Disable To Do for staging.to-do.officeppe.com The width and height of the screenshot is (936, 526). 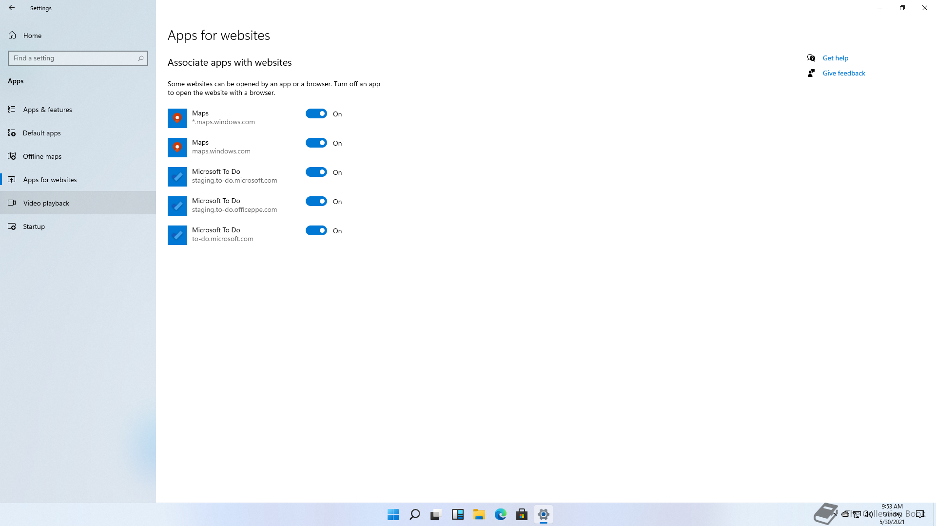tap(316, 201)
